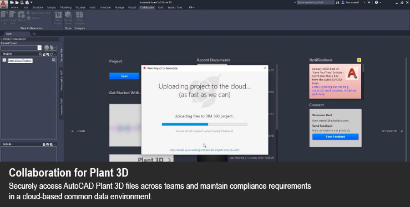Click the Open folder quick access icon
The width and height of the screenshot is (410, 207).
tap(17, 2)
